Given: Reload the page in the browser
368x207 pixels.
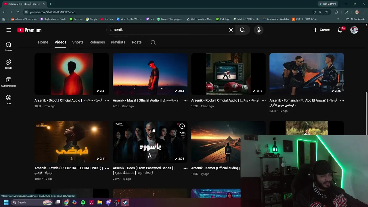Looking at the screenshot, I should tap(18, 12).
